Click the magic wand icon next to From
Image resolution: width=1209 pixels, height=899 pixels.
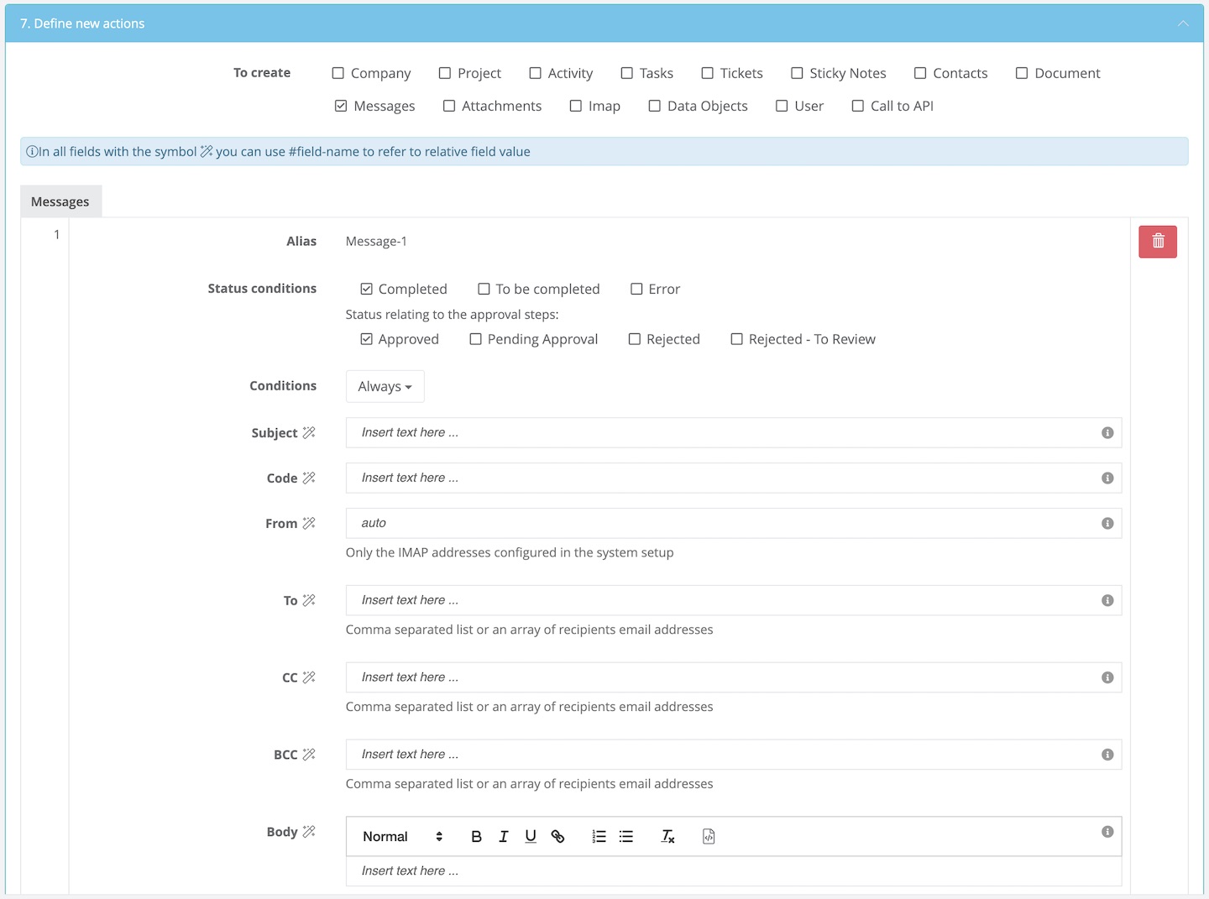(x=310, y=522)
